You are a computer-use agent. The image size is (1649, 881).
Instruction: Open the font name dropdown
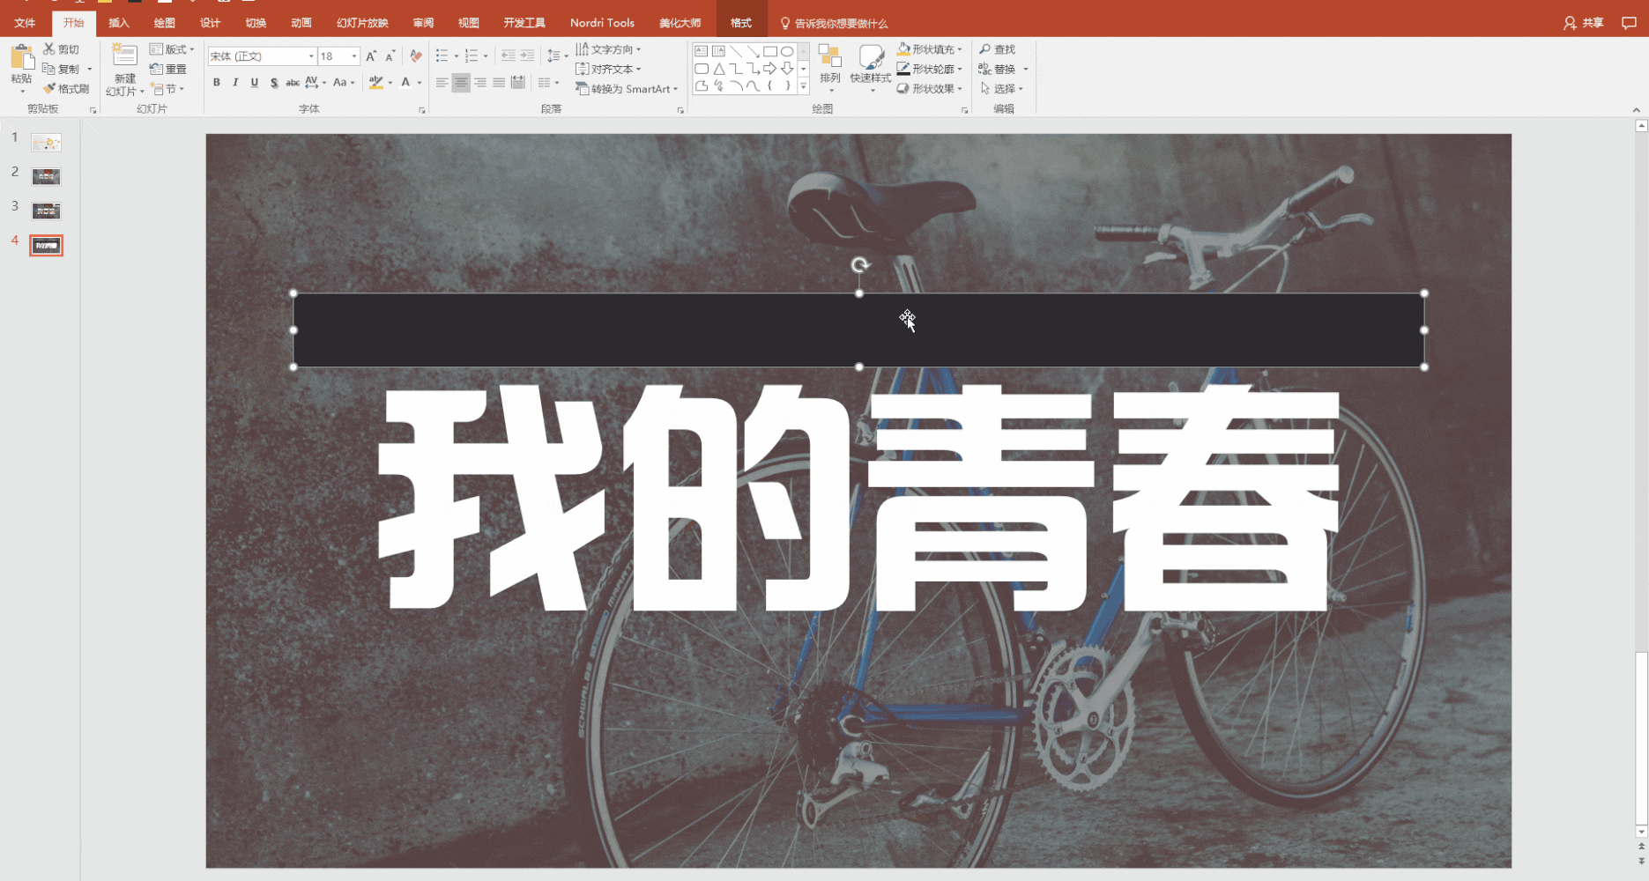click(310, 56)
